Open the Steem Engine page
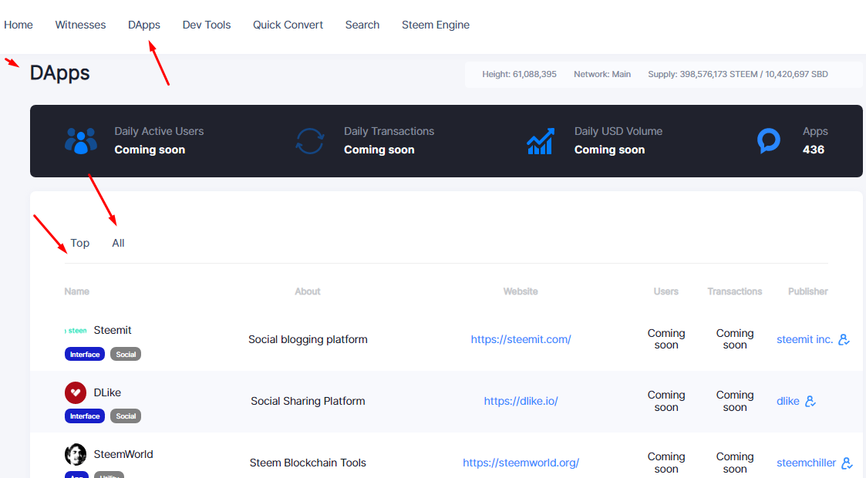Screen dimensions: 866x478 click(x=436, y=25)
